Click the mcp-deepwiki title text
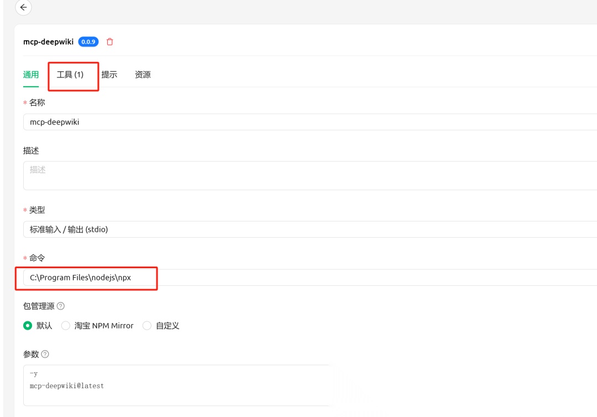597x417 pixels. click(x=48, y=42)
